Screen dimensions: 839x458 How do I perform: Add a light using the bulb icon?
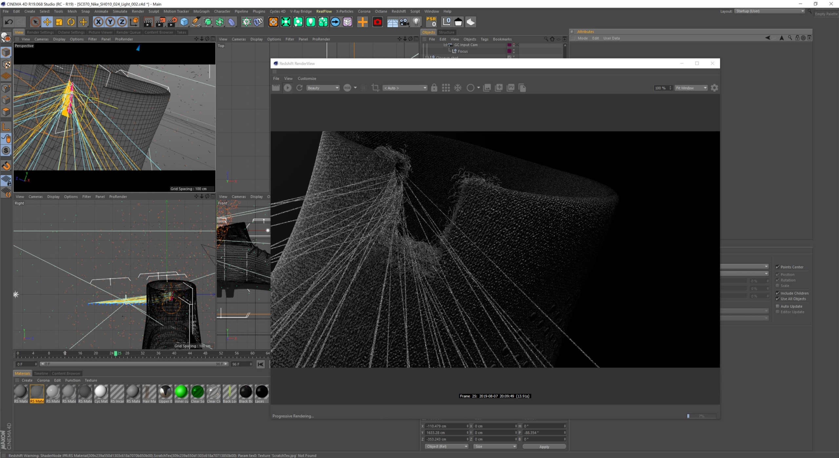click(416, 22)
